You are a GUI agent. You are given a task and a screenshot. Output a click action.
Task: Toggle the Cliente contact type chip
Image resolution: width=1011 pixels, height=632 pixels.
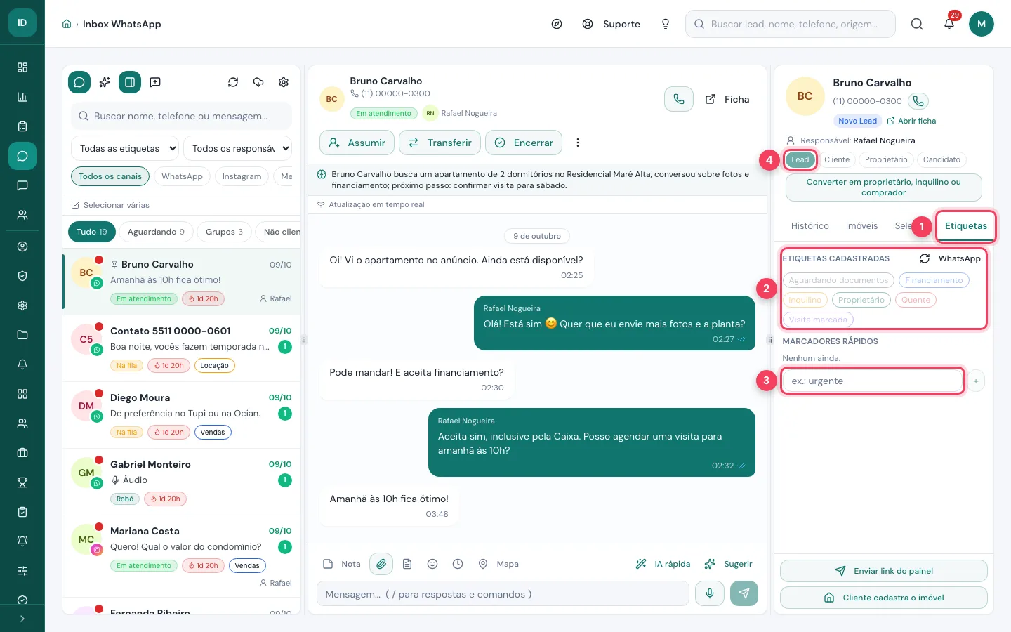[837, 159]
